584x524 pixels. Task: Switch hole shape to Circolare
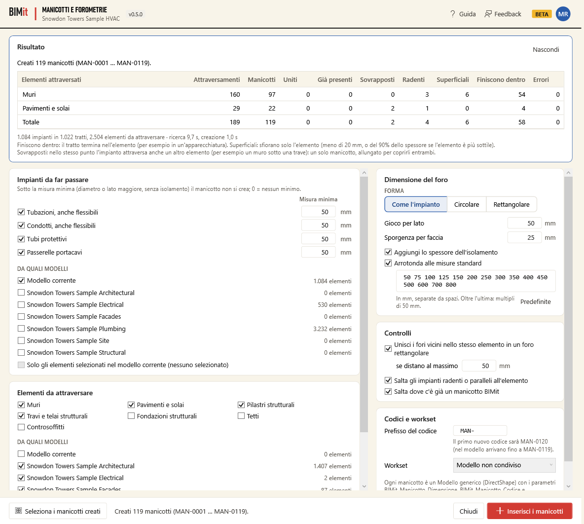point(467,204)
